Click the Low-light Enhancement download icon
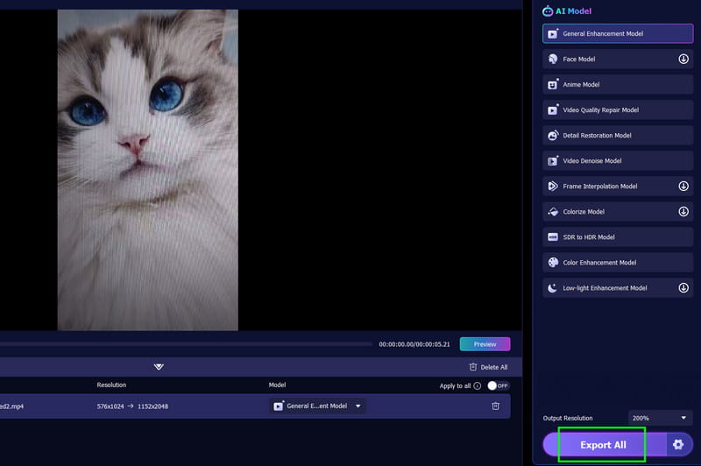This screenshot has width=701, height=466. click(683, 288)
